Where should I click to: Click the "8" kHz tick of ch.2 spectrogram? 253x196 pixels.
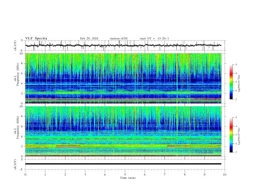[x=22, y=117]
